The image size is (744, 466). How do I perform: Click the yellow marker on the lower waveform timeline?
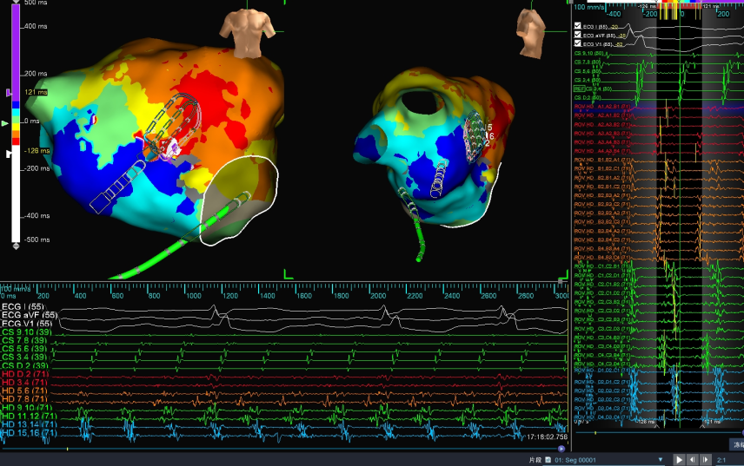[68, 449]
